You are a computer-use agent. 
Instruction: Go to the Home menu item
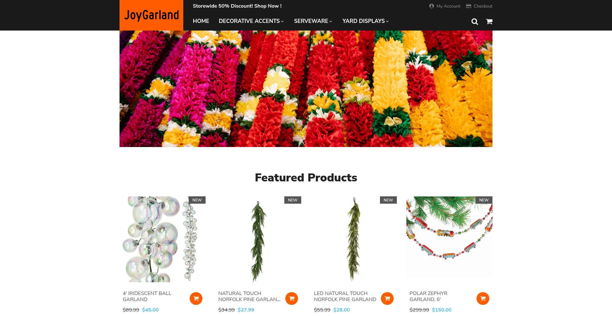(x=201, y=21)
